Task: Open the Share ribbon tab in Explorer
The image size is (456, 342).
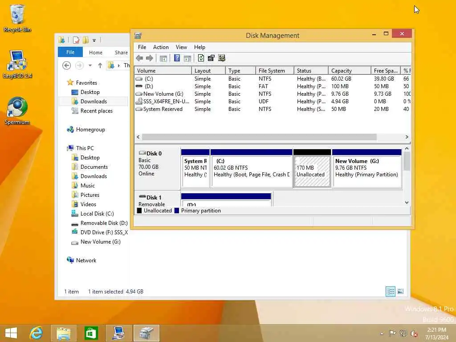Action: 121,53
